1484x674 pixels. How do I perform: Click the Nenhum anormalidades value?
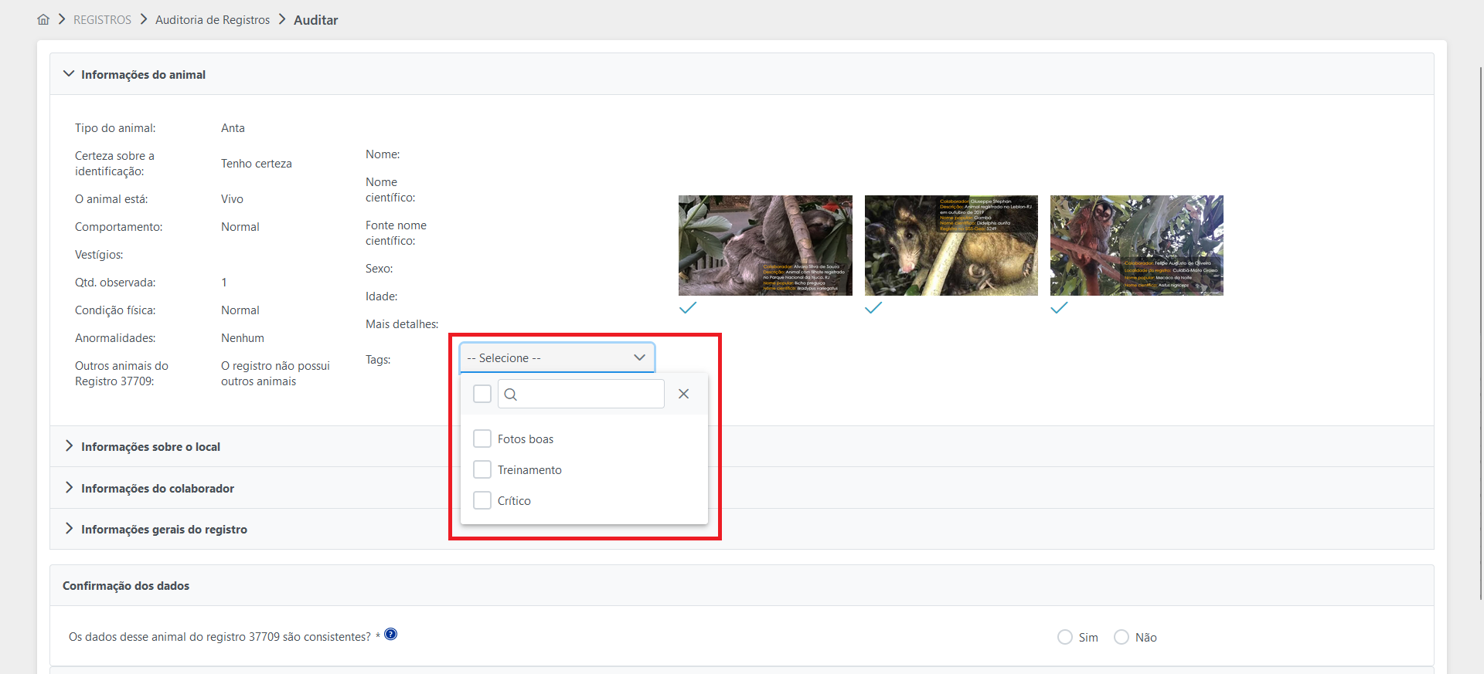pos(243,338)
